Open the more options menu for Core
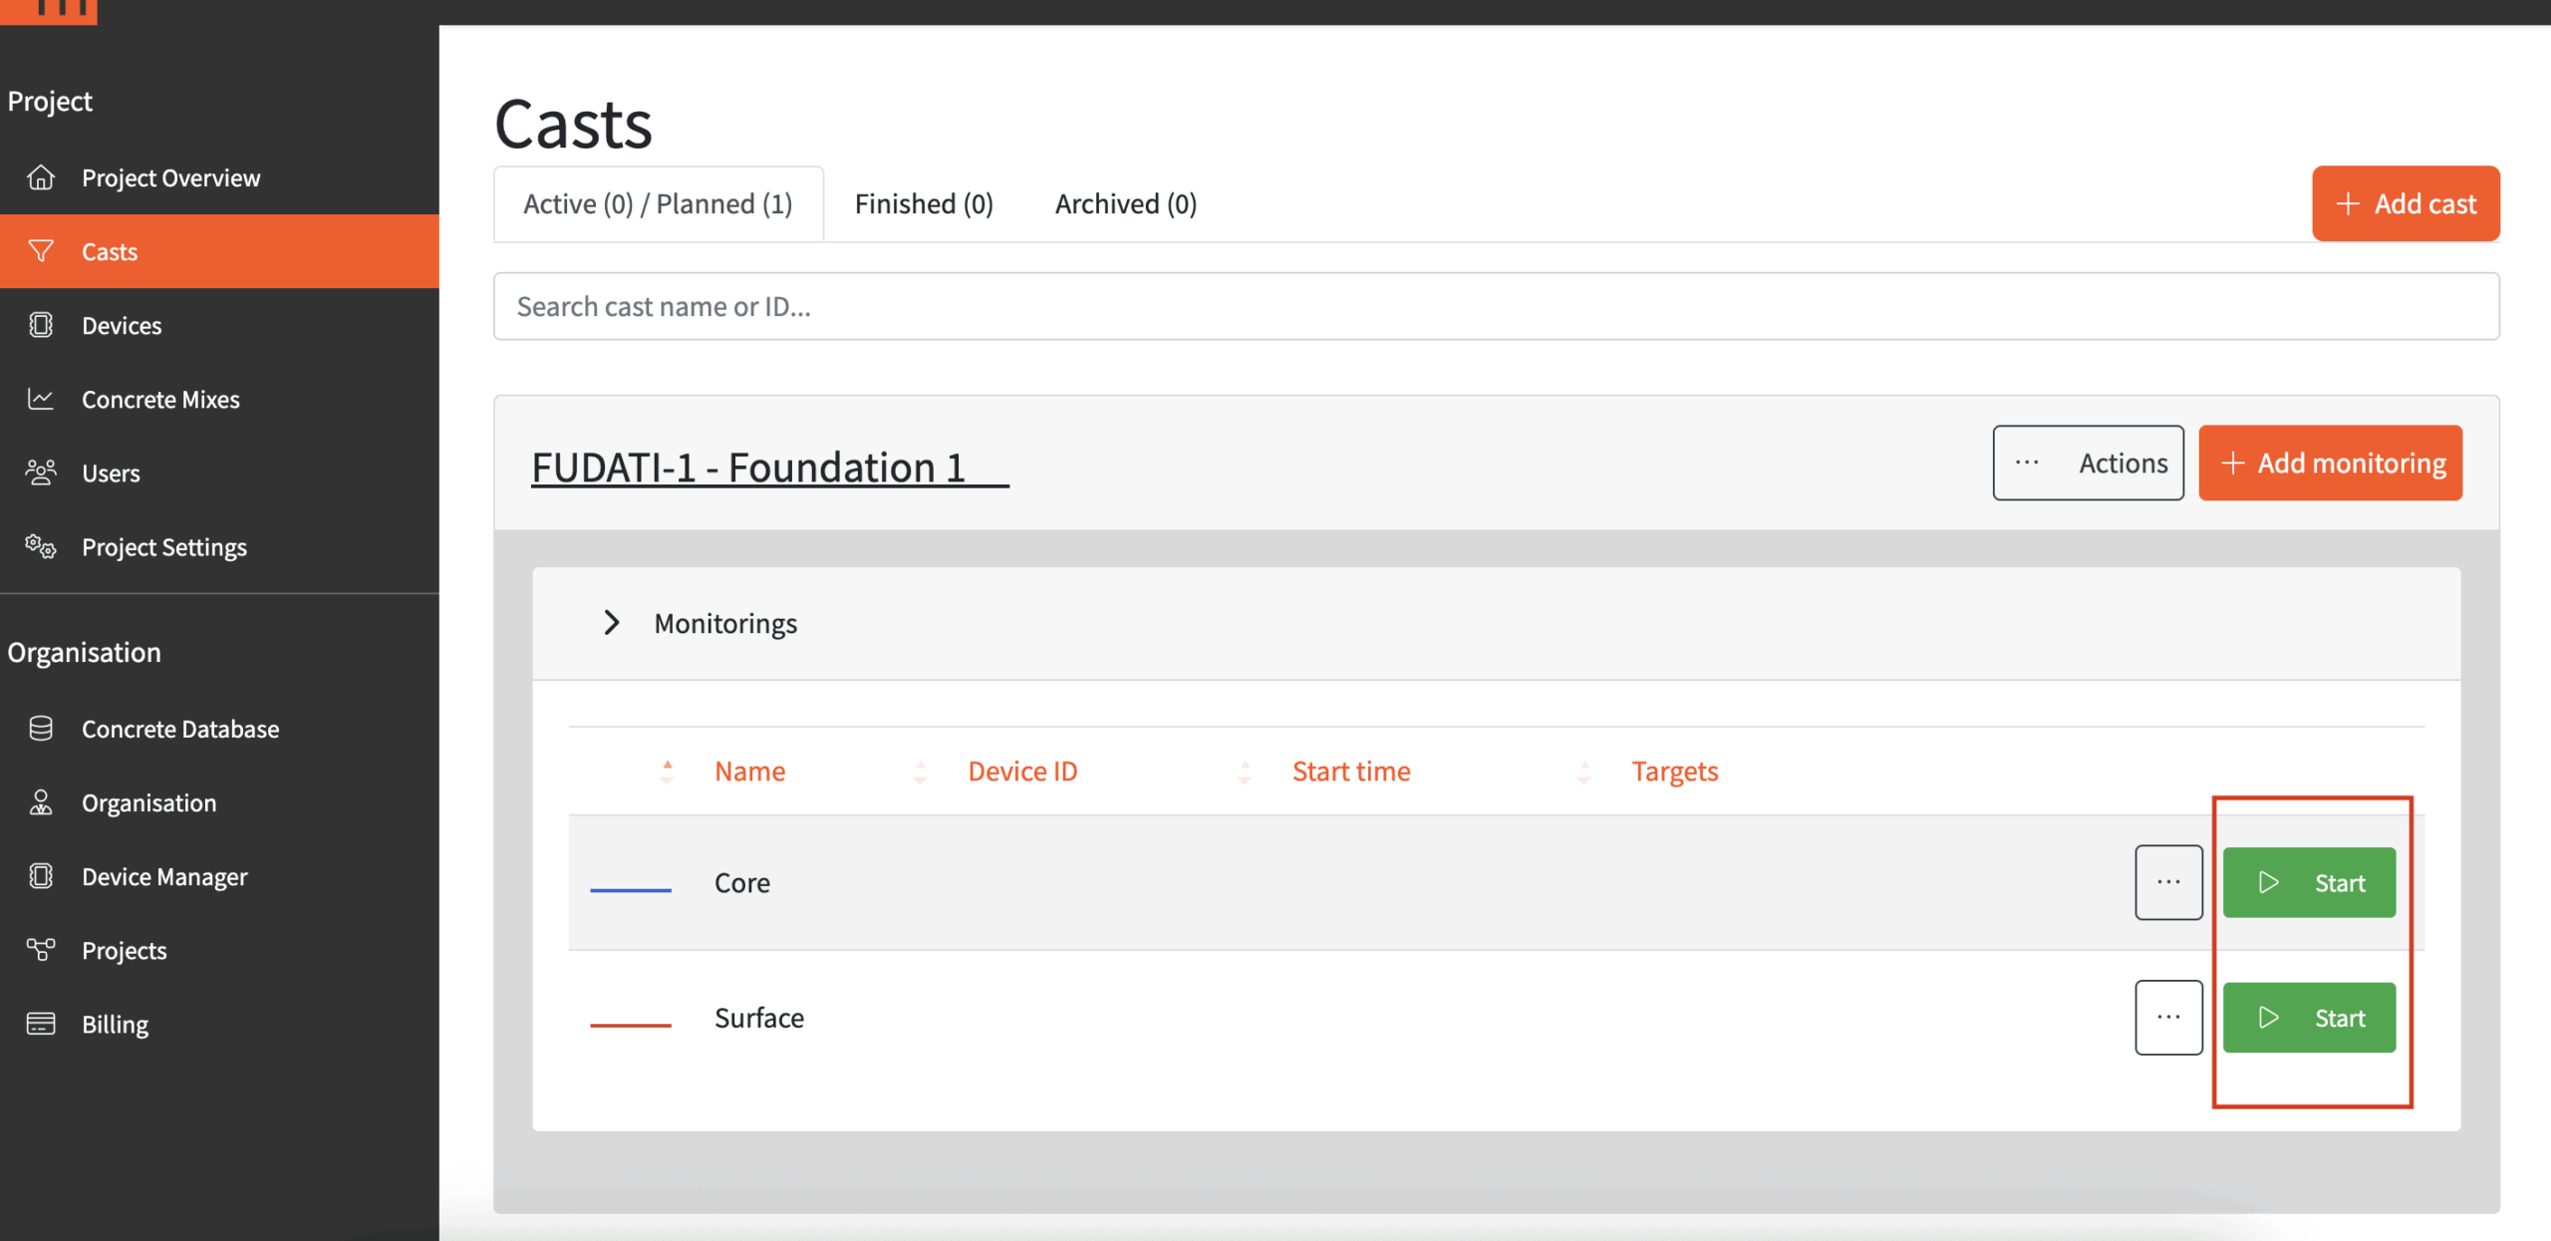This screenshot has width=2551, height=1241. click(2168, 882)
